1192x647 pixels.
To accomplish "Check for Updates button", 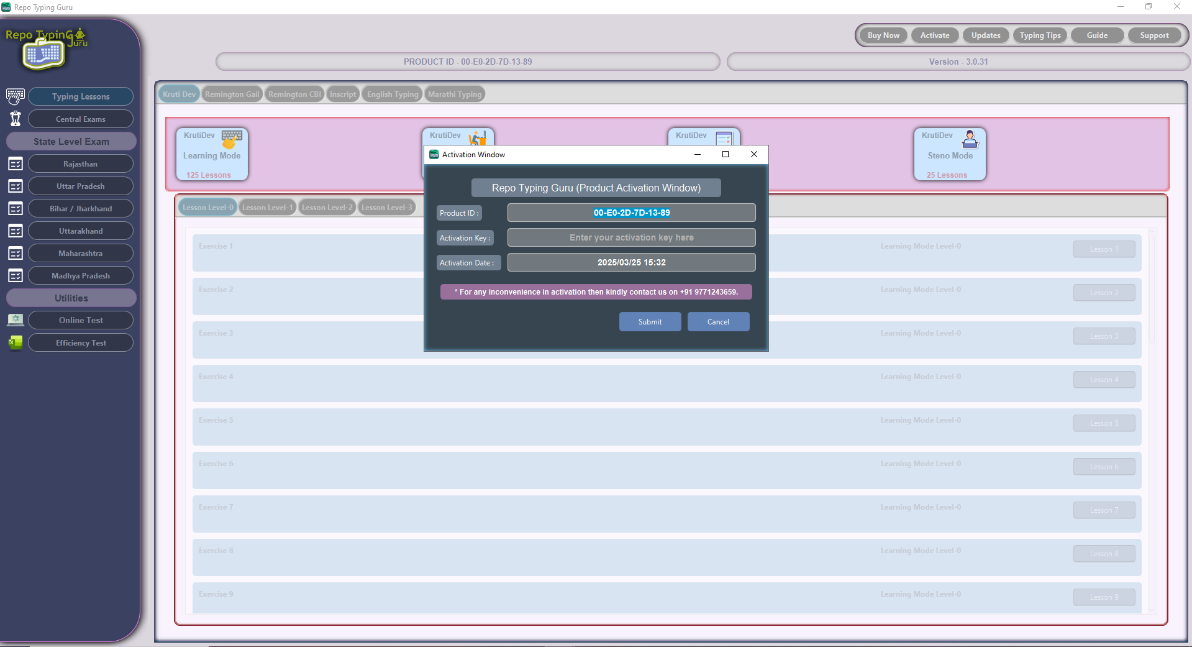I will tap(986, 35).
